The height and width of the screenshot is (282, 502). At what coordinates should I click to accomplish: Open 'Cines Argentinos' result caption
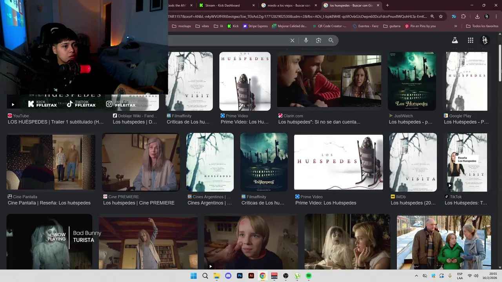[x=209, y=203]
